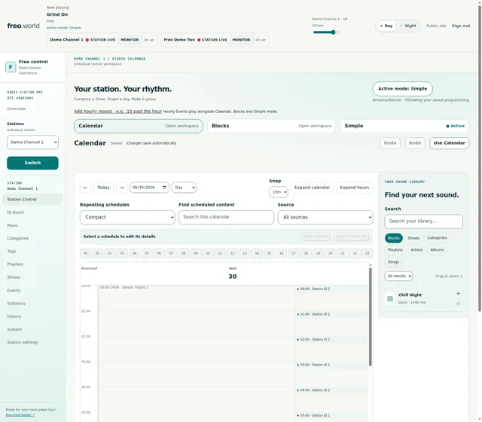Open Overview in sidebar
This screenshot has height=422, width=482.
pos(17,109)
